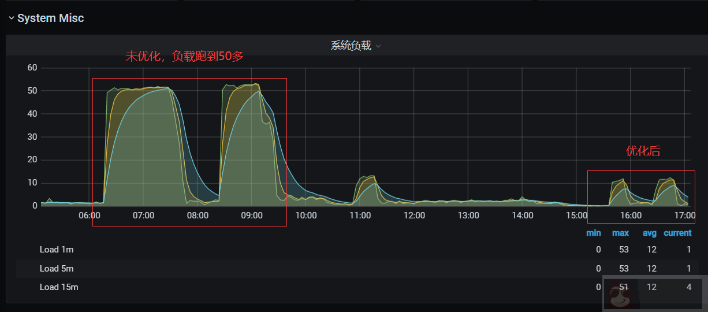Click the 60 value on Y axis
The width and height of the screenshot is (708, 312).
(x=32, y=68)
